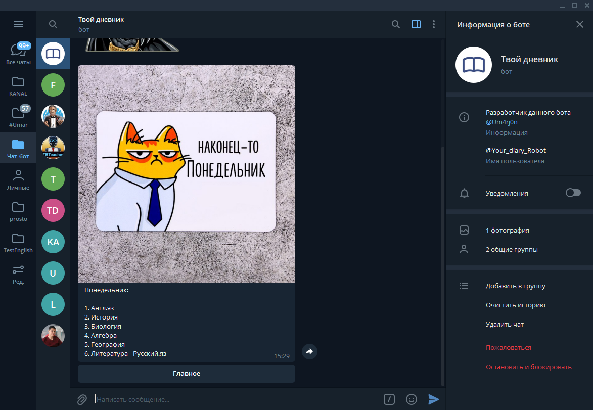Open the bot commands slash button
The image size is (593, 410).
point(389,399)
